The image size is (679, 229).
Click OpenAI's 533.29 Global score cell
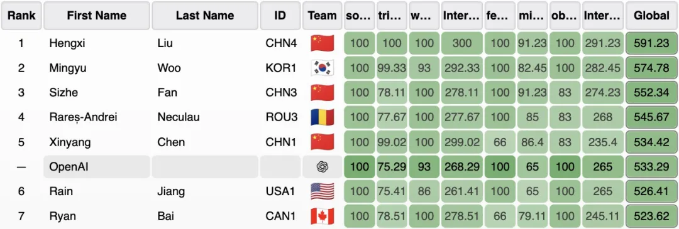[652, 166]
